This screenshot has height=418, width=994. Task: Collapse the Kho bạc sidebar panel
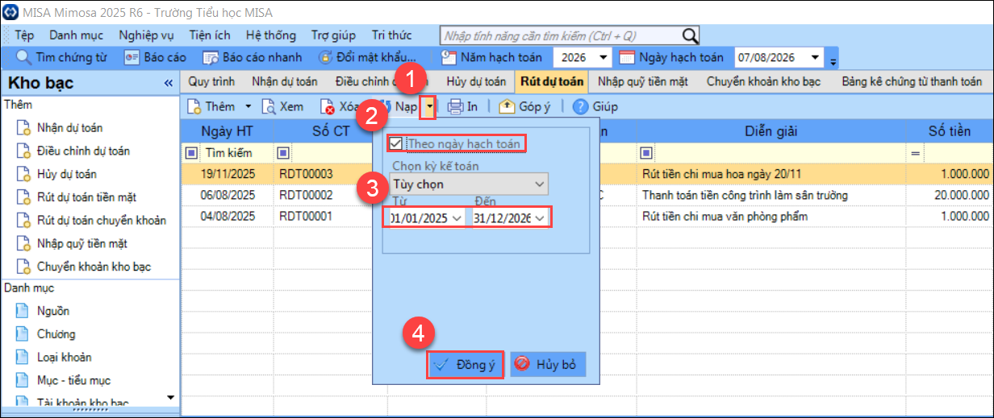point(168,83)
